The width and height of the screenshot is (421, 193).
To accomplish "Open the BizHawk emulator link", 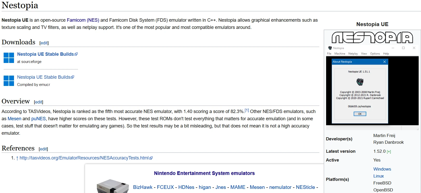I will click(x=143, y=187).
